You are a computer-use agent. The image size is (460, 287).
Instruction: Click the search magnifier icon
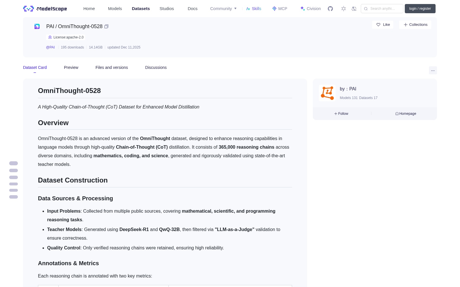[366, 9]
